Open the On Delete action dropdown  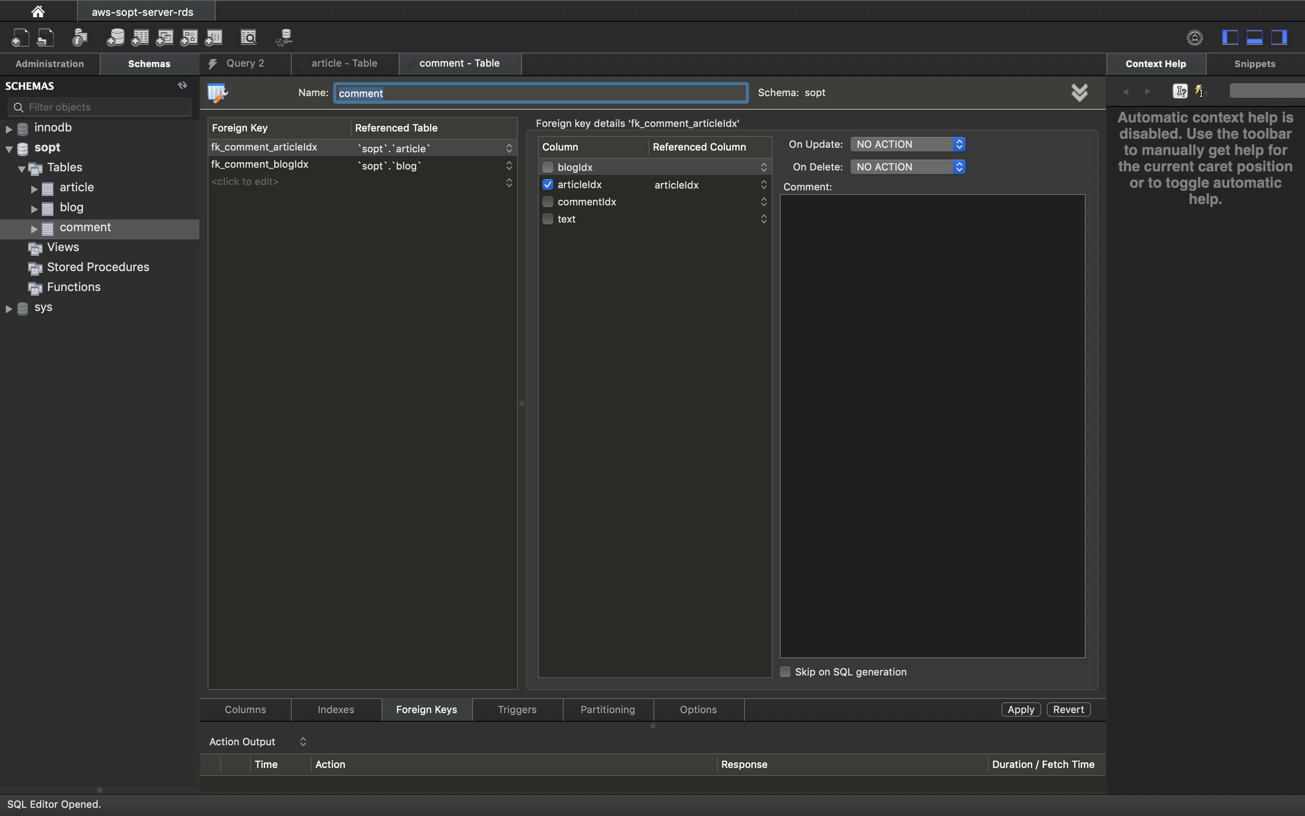(908, 167)
